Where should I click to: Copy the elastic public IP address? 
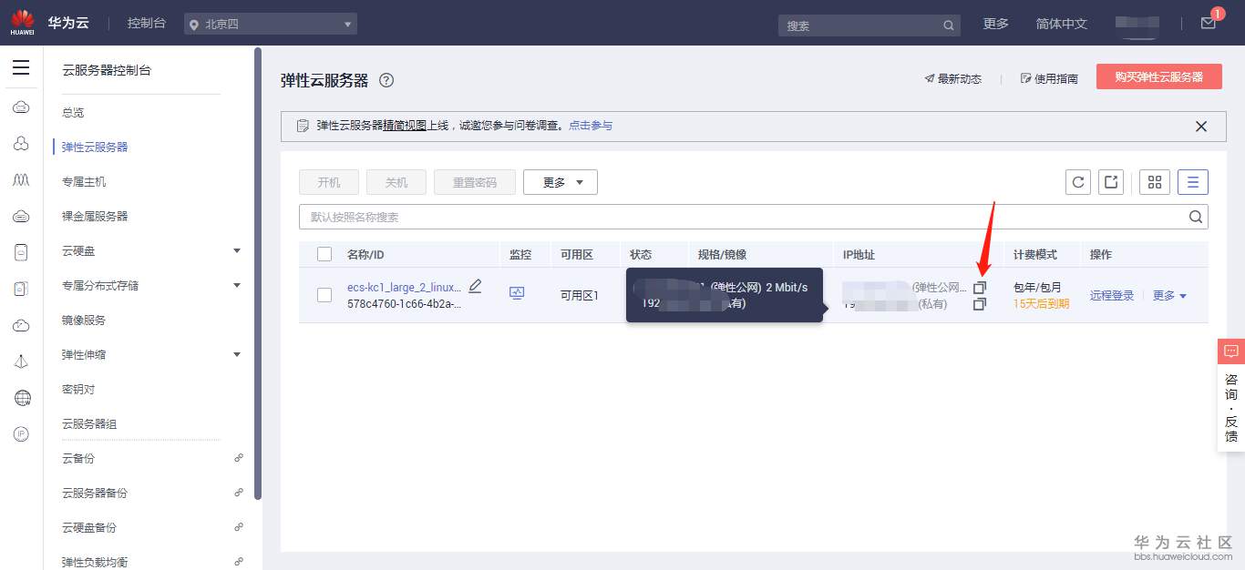pos(980,287)
